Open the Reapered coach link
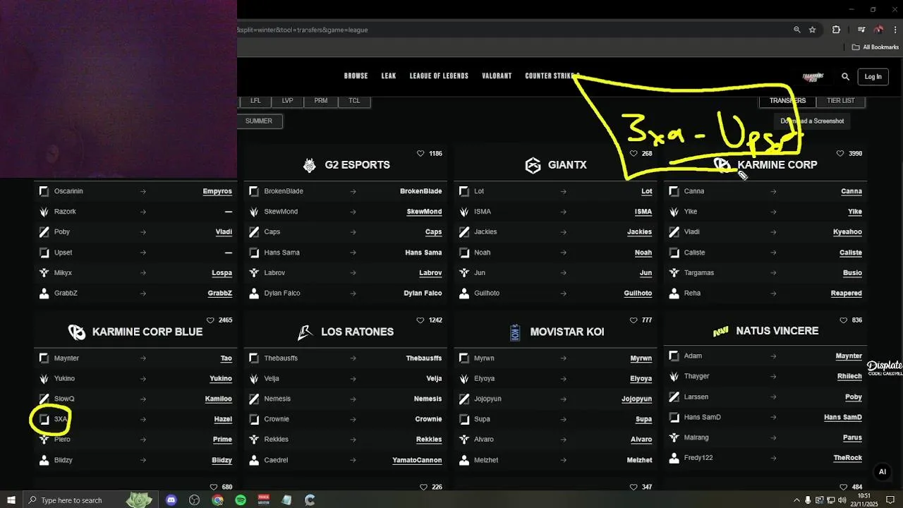This screenshot has height=508, width=903. [x=846, y=294]
